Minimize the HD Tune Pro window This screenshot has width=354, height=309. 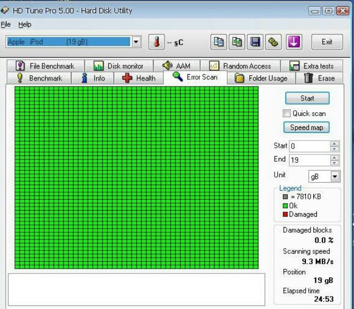pos(315,11)
